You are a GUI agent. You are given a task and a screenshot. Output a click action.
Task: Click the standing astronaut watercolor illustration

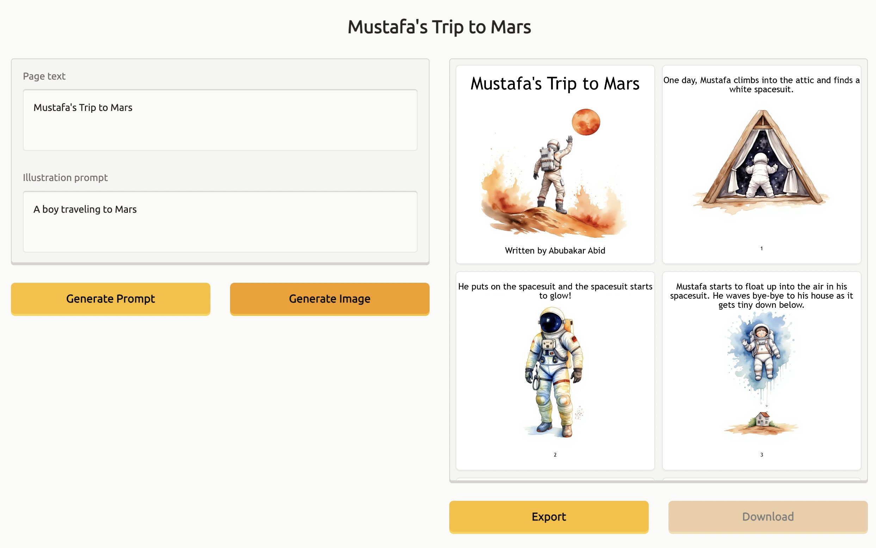click(x=554, y=372)
